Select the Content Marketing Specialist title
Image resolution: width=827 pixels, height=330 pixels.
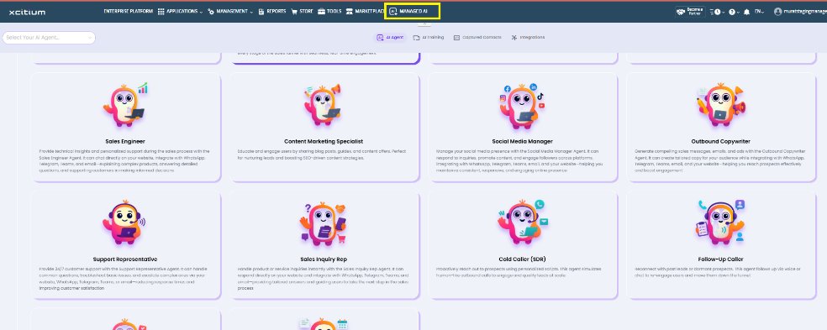[324, 141]
